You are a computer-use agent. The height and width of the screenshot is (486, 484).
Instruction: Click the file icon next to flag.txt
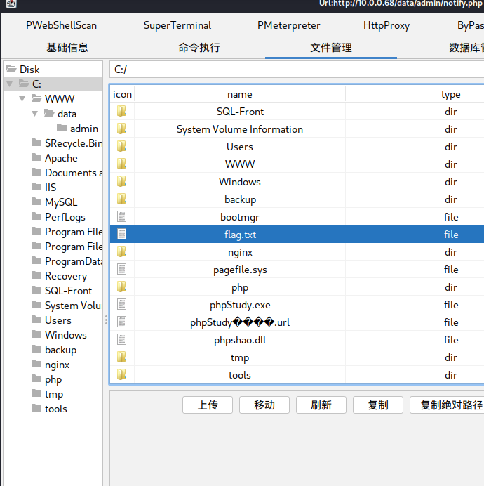[x=122, y=235]
